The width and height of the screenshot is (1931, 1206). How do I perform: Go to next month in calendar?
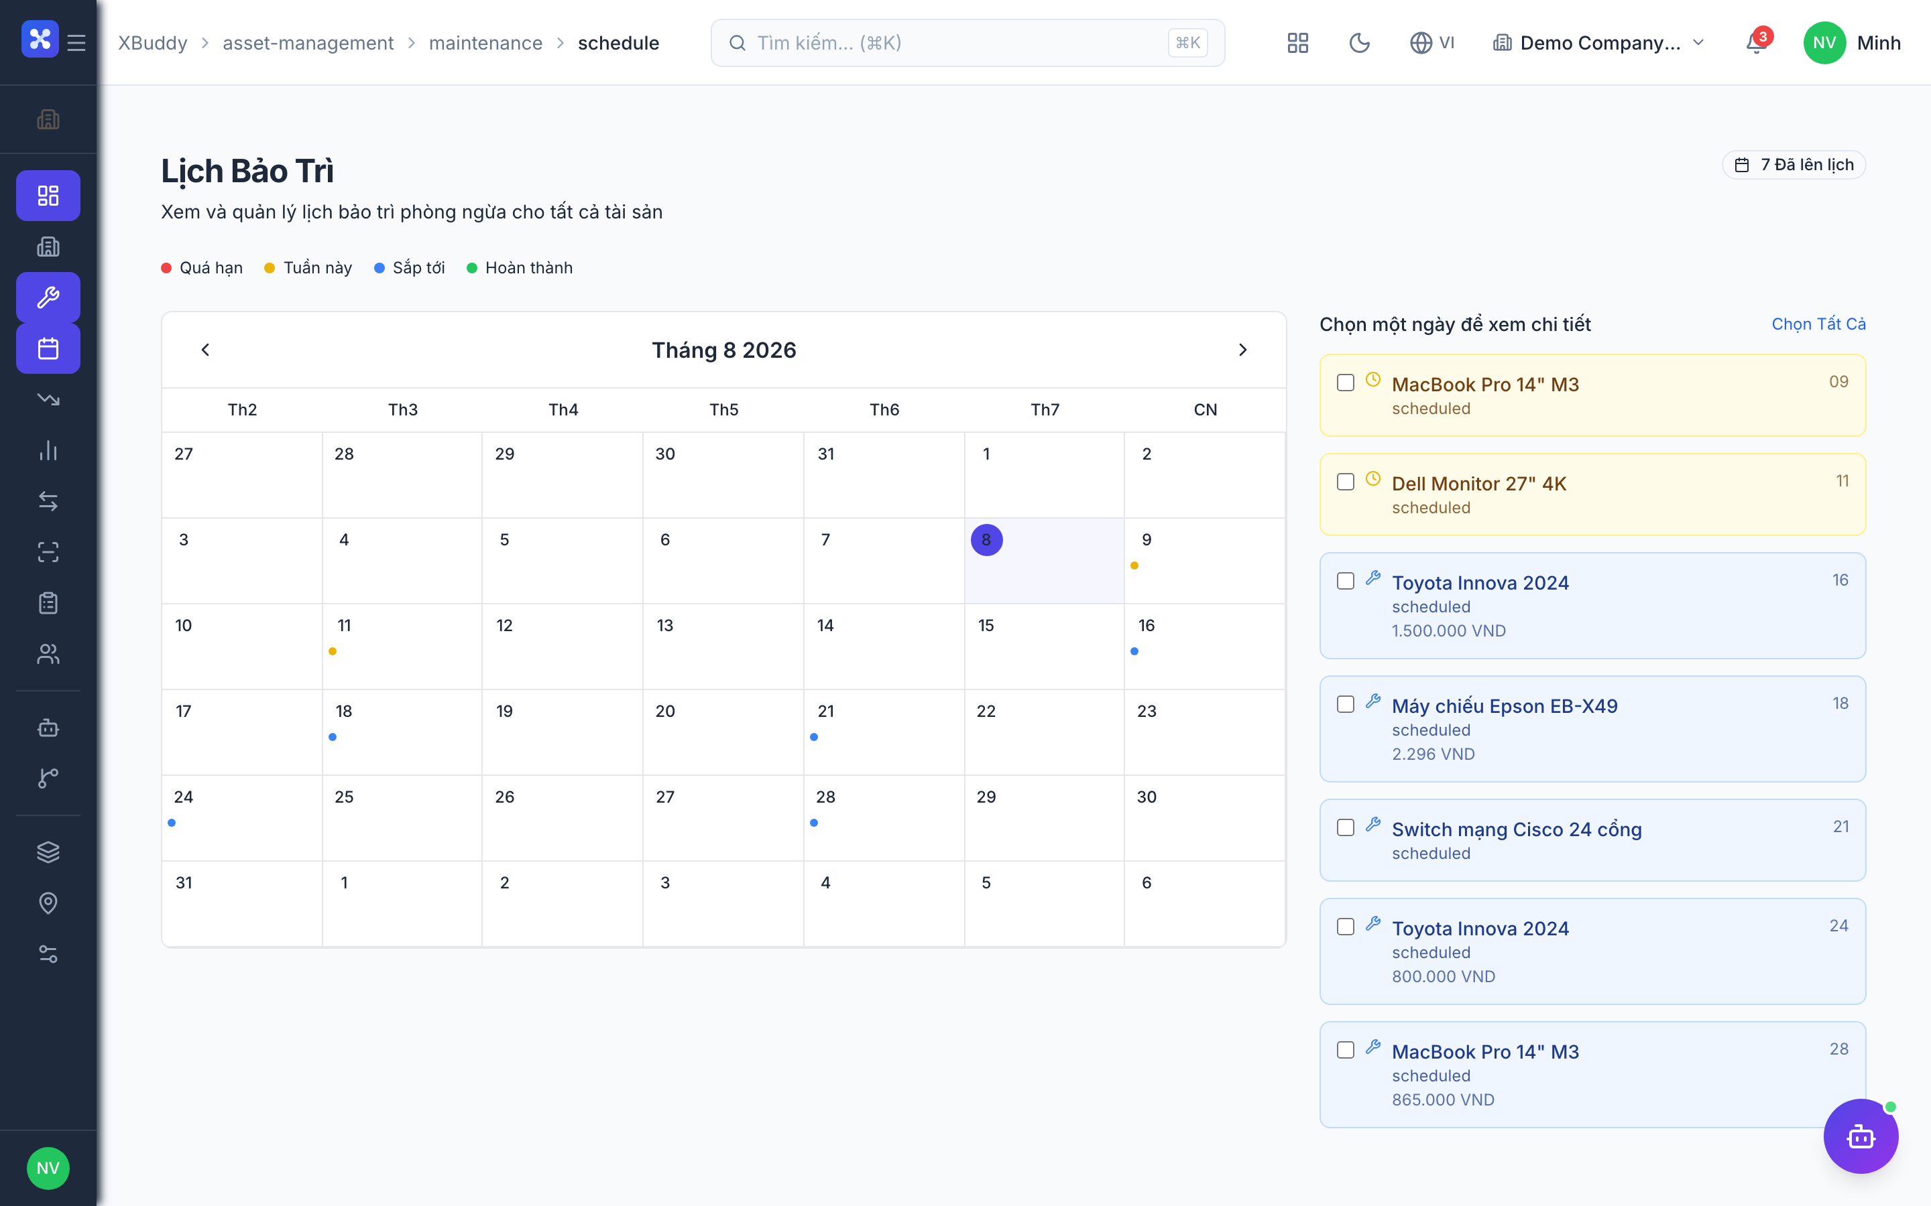click(1242, 350)
